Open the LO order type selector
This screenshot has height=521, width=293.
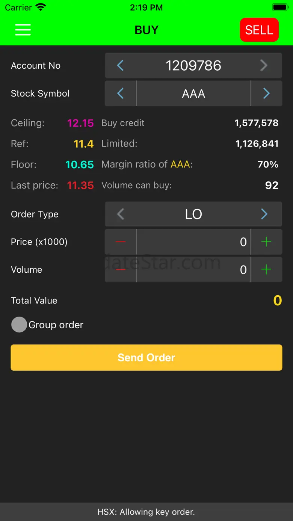[193, 214]
